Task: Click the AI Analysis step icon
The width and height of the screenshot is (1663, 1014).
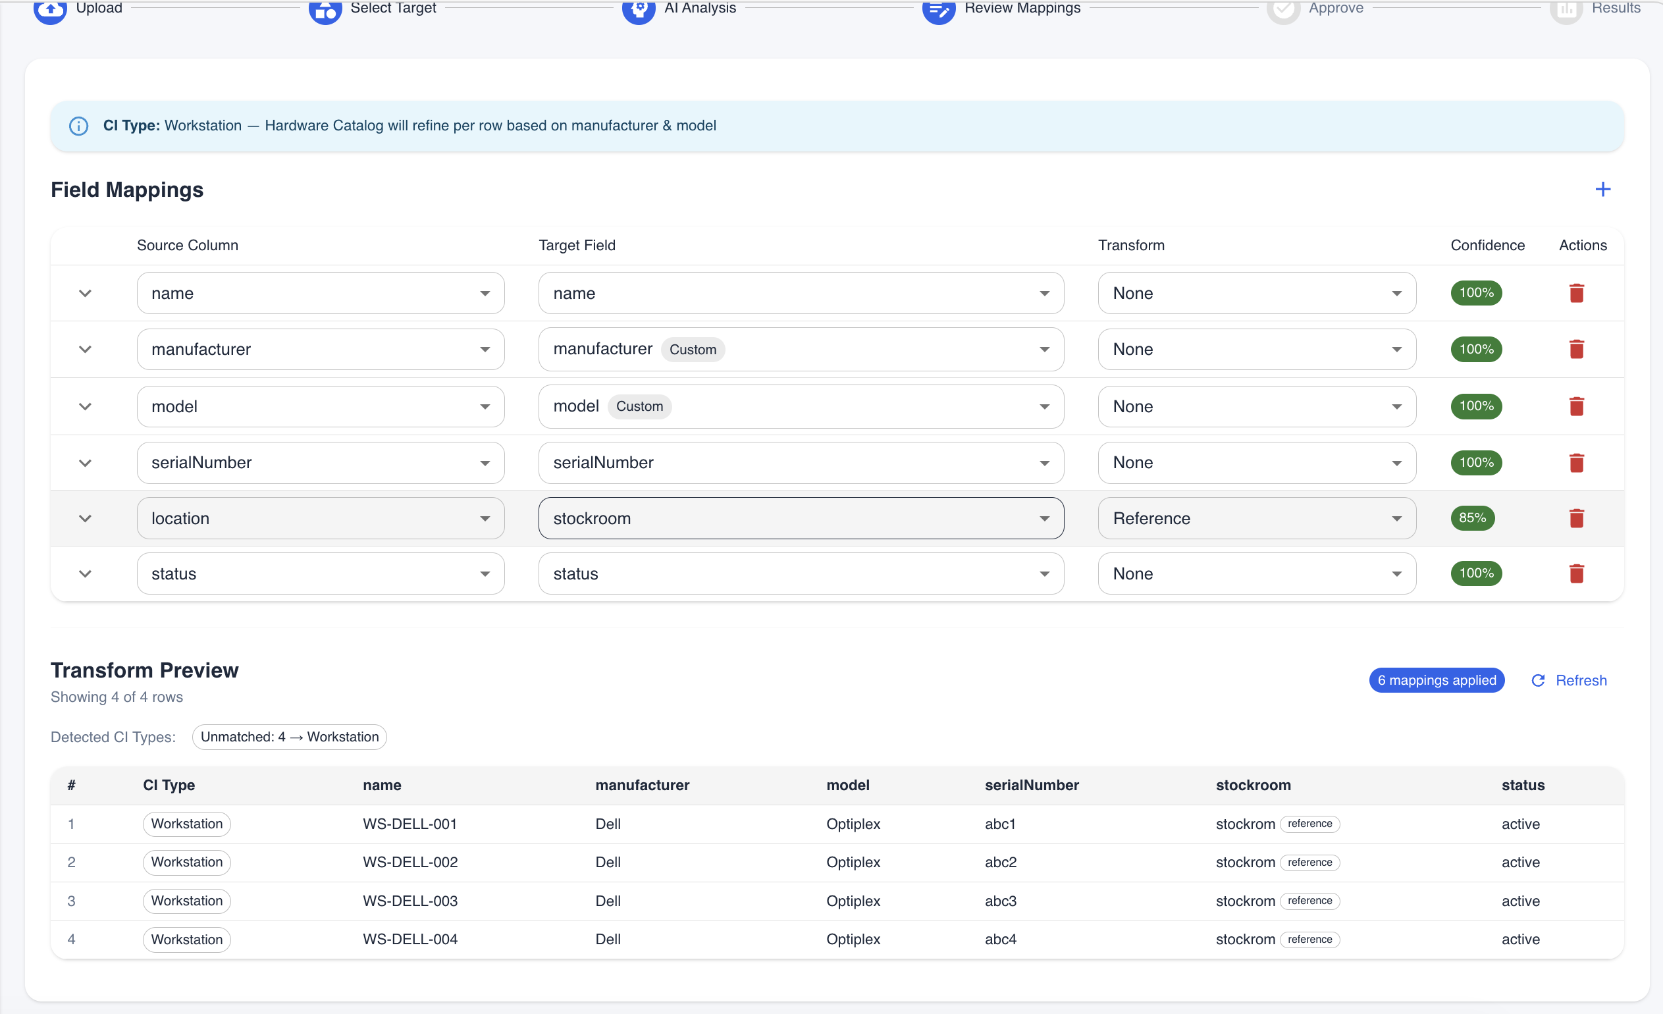Action: 638,9
